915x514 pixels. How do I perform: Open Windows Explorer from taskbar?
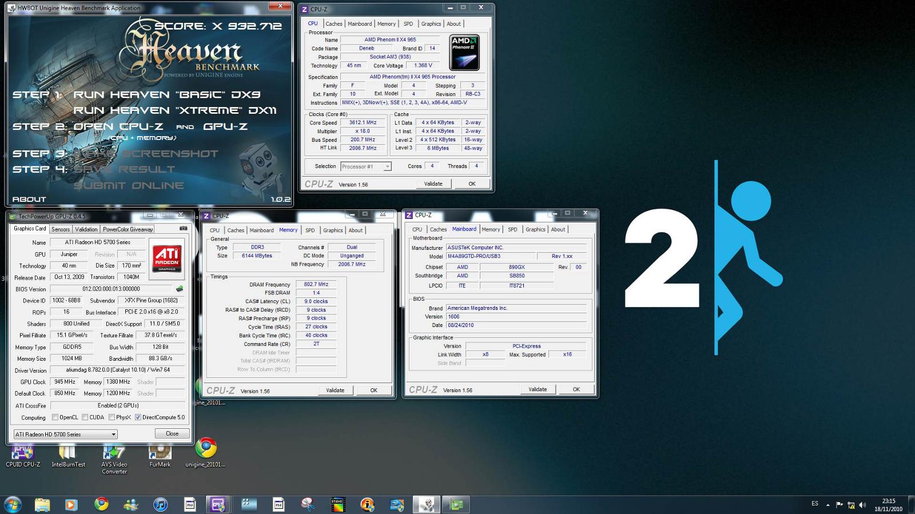(42, 504)
